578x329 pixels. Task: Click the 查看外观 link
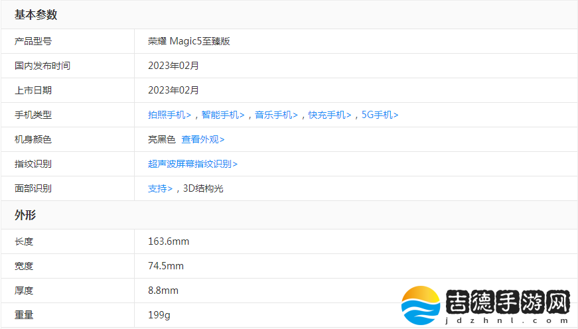click(x=203, y=140)
